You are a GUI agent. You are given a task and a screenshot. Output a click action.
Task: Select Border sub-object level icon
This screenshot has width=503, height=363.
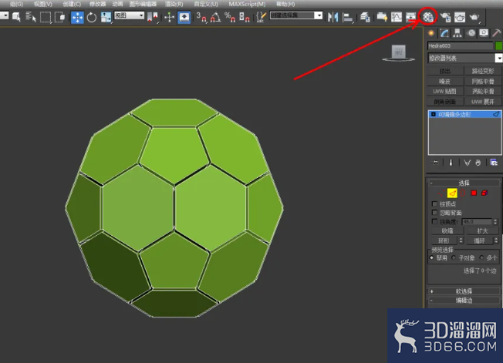point(463,193)
